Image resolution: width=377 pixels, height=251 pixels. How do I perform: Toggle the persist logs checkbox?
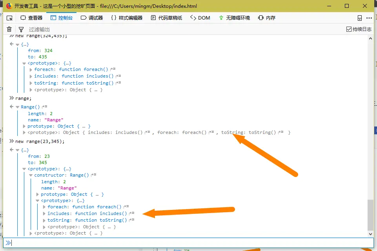(349, 29)
